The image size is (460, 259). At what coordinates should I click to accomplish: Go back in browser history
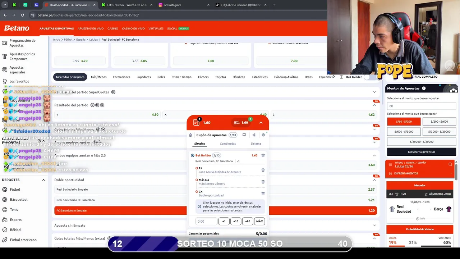[x=5, y=15]
